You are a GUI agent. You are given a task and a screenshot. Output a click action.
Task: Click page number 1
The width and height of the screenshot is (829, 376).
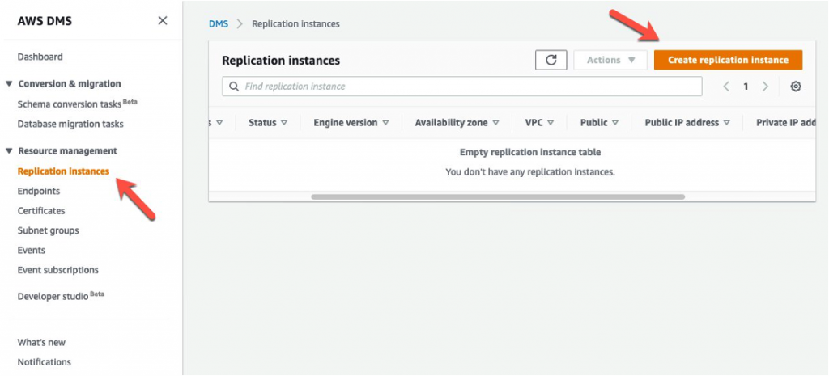[746, 87]
